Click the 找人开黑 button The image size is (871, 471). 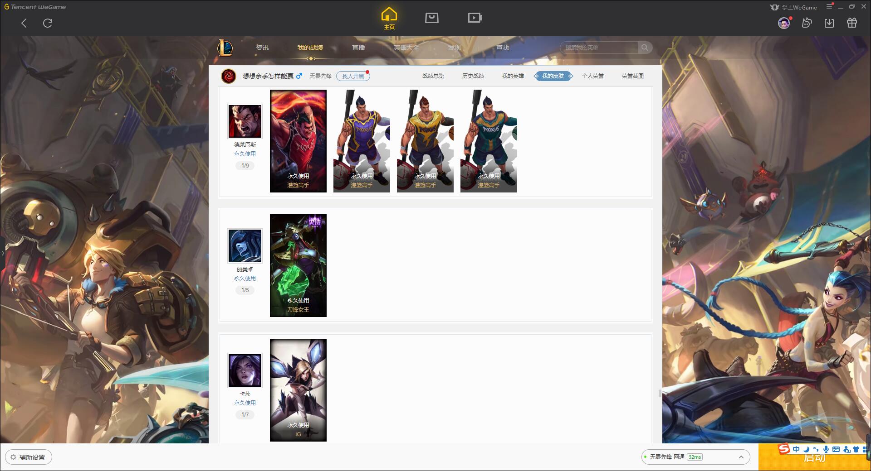tap(353, 76)
